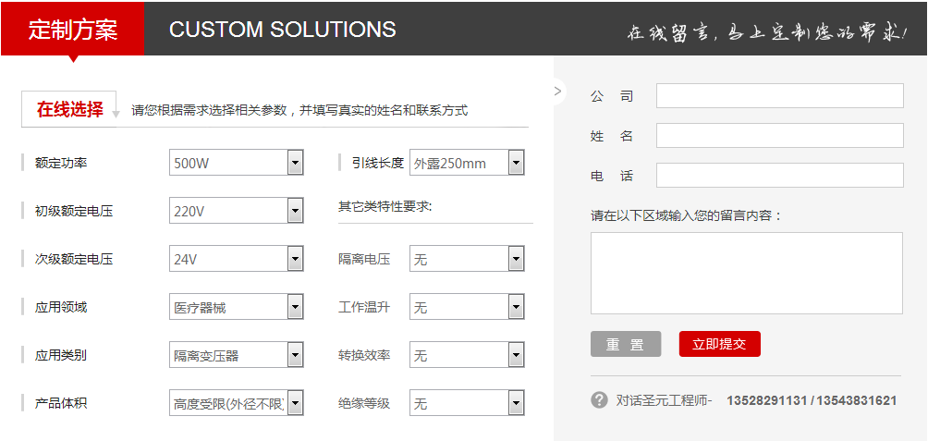Select the 定制方案 red tab
The width and height of the screenshot is (928, 441).
coord(73,30)
